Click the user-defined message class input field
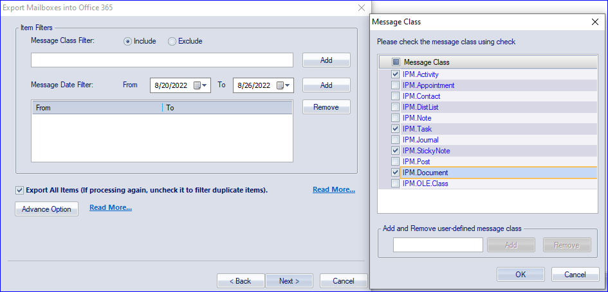 [438, 245]
